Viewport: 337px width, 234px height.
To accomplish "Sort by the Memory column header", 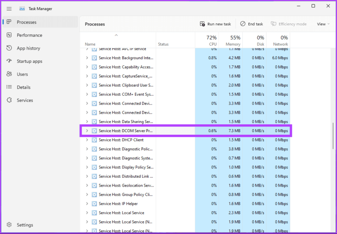I will click(x=231, y=40).
